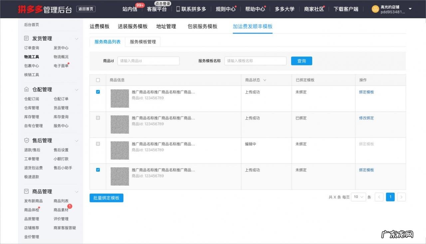Uncheck the first product row checkbox
Image resolution: width=426 pixels, height=244 pixels.
(x=98, y=92)
